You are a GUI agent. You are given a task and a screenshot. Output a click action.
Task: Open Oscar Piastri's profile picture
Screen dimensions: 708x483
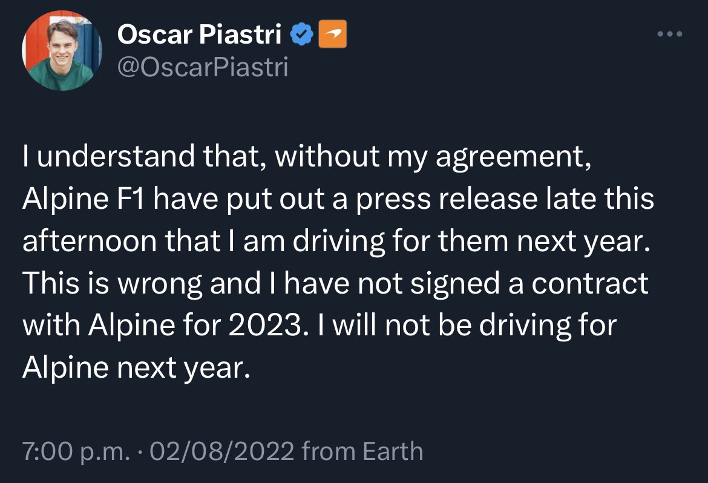62,50
